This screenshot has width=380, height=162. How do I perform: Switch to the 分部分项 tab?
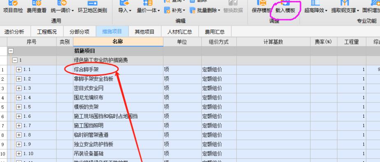(x=79, y=32)
